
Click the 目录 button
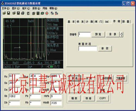coord(113,34)
